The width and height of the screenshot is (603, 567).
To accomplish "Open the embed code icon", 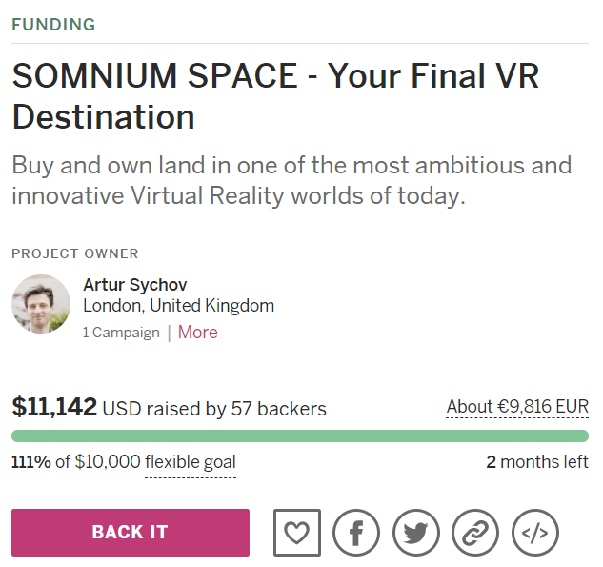I will coord(534,533).
